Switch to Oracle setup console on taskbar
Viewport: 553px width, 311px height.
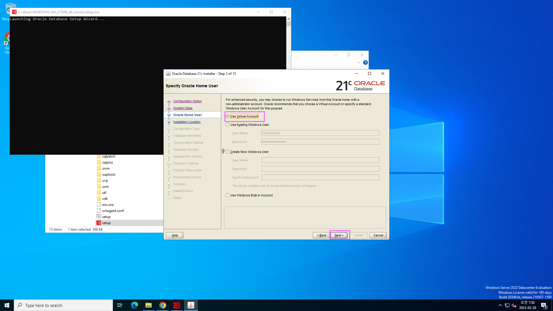pos(177,305)
